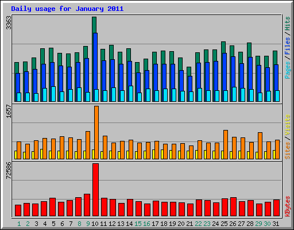Viewport: 294px width, 230px height.
Task: Select the tallest red KBytes bar for day 10
Action: click(x=96, y=190)
